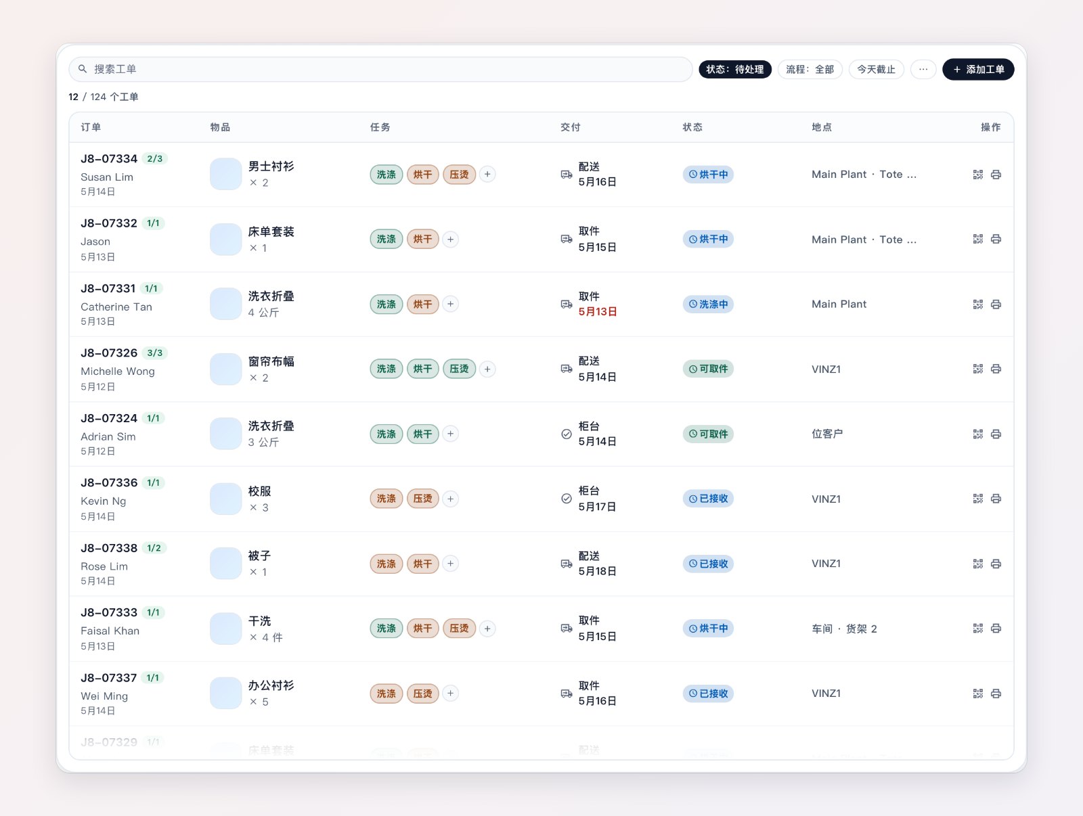Print the work order J8-07334
The image size is (1083, 816).
996,175
